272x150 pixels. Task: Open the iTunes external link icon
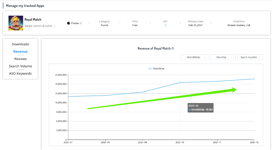coord(81,23)
